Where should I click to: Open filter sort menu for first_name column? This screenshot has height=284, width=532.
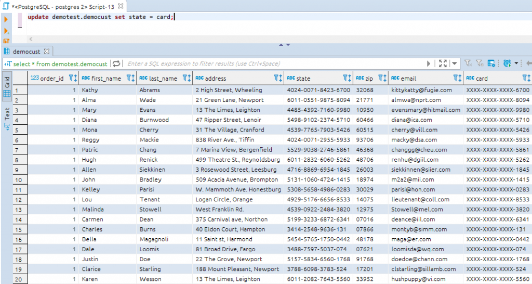click(x=130, y=79)
